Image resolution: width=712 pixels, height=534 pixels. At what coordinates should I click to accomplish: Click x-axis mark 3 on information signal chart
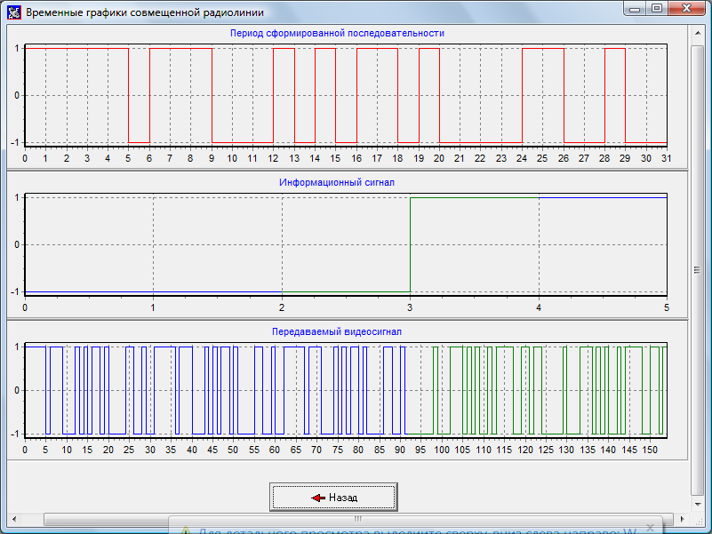(x=410, y=307)
